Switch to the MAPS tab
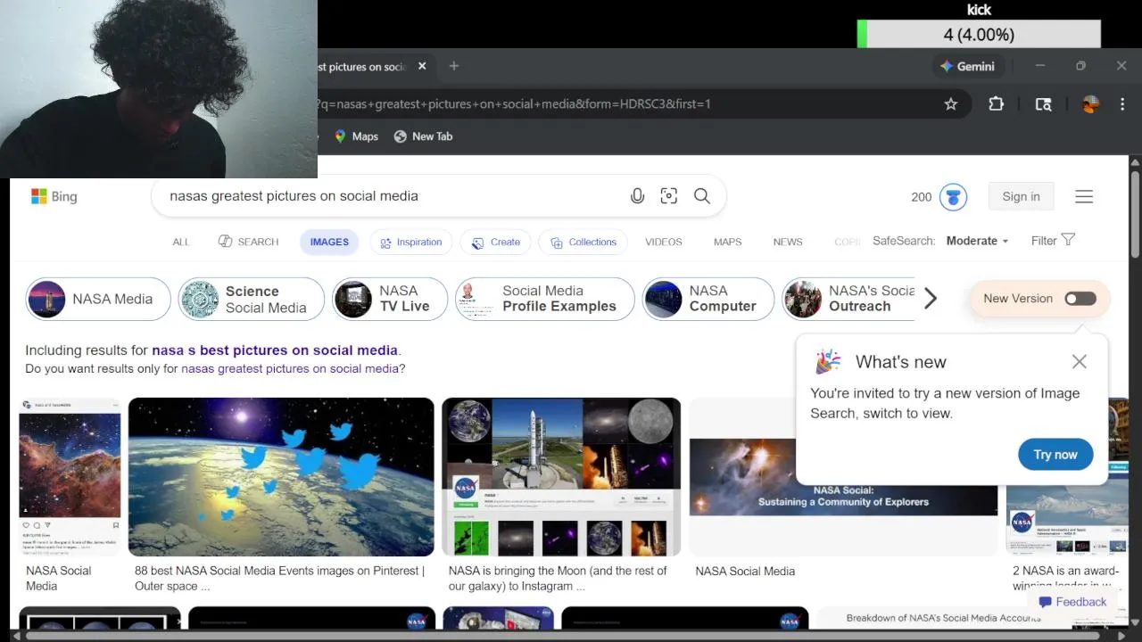Screen dimensions: 1142x642 (x=727, y=242)
